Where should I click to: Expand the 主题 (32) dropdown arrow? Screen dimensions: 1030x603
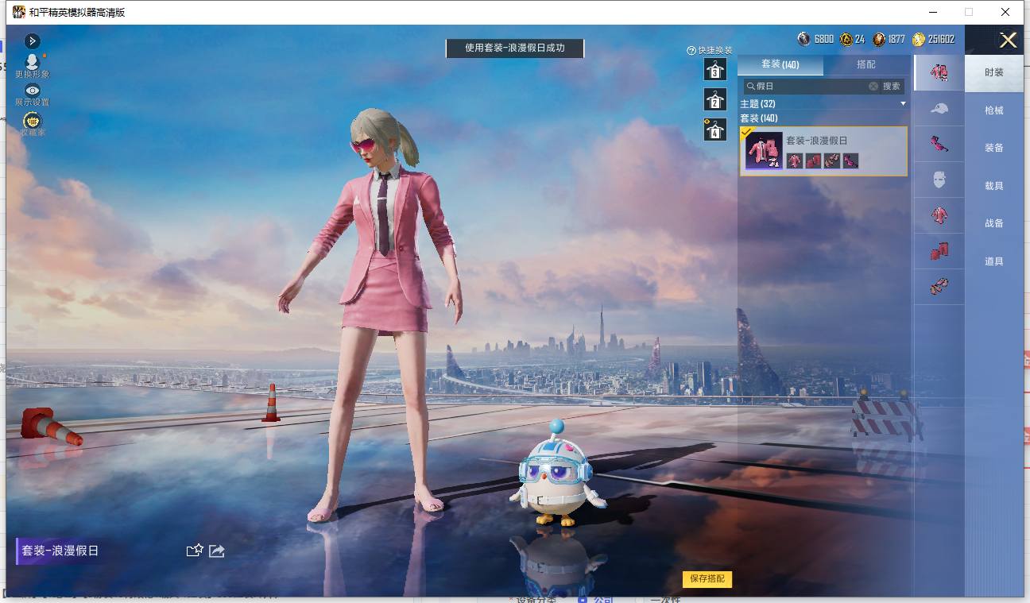[903, 104]
